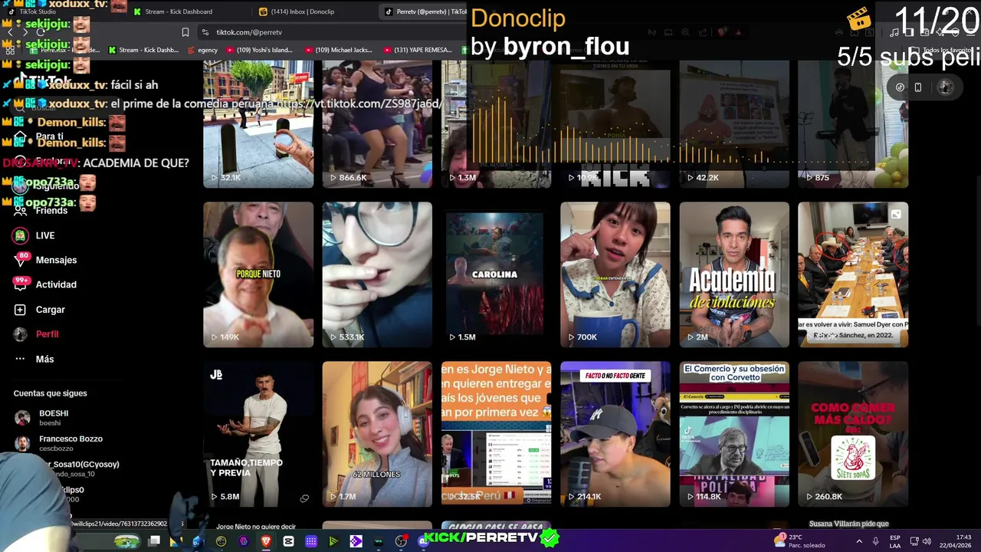
Task: Click the Brave browser icon in taskbar
Action: [266, 541]
